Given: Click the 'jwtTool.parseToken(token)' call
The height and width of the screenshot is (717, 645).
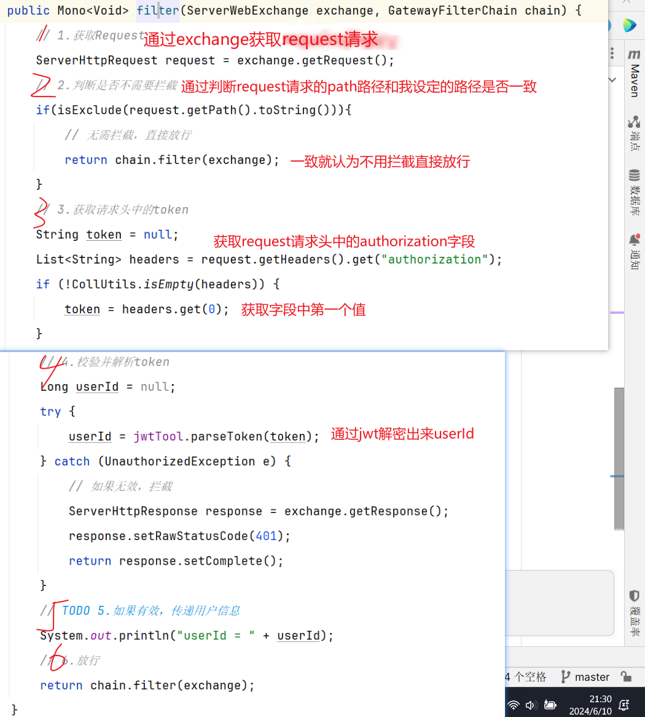Looking at the screenshot, I should pos(223,437).
